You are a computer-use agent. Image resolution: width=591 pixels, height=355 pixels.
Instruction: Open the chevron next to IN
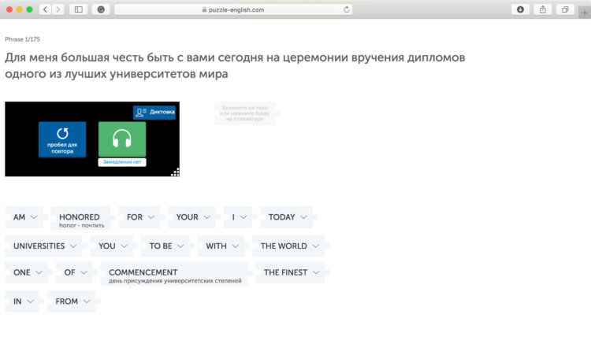click(31, 301)
